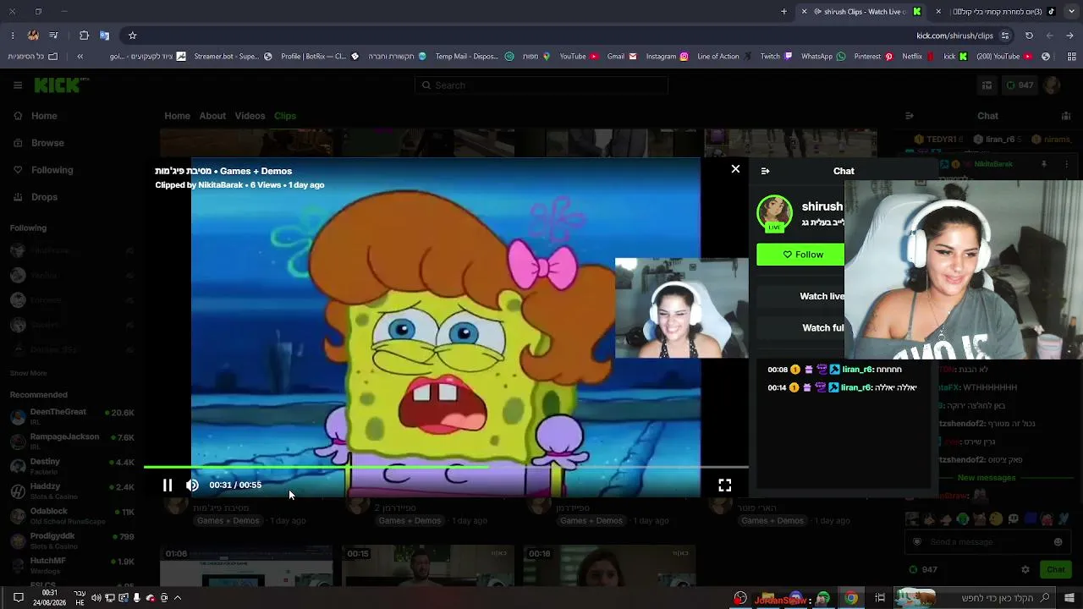Switch to the channel's Videos tab
The height and width of the screenshot is (609, 1083).
click(250, 116)
